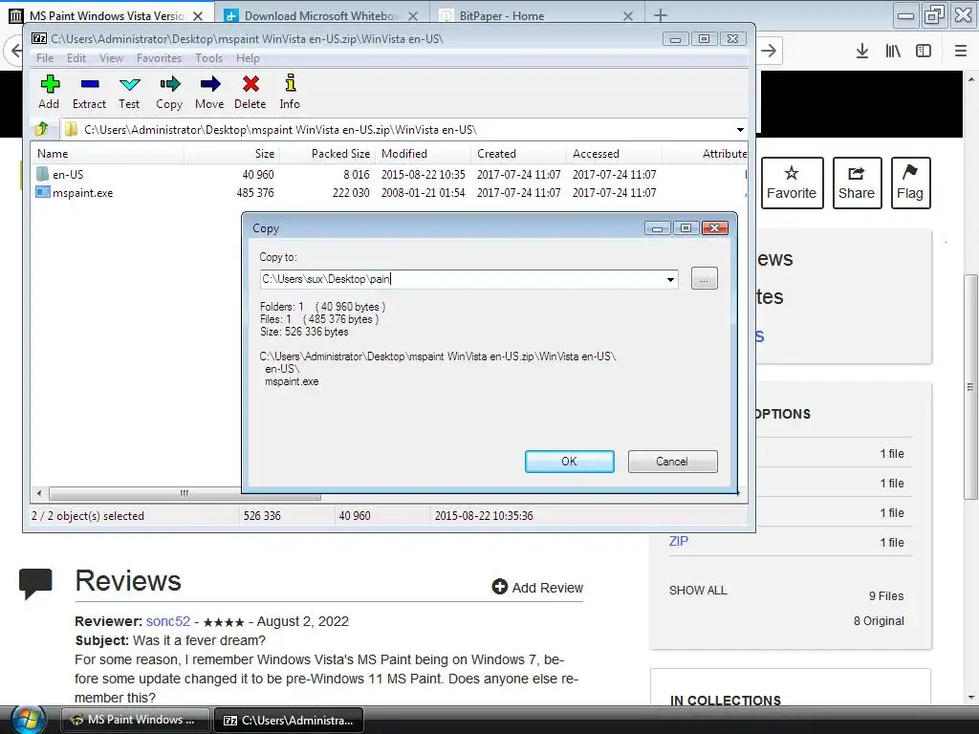The height and width of the screenshot is (734, 979).
Task: Switch to the MS Paint Windows Vista tab
Action: click(106, 15)
